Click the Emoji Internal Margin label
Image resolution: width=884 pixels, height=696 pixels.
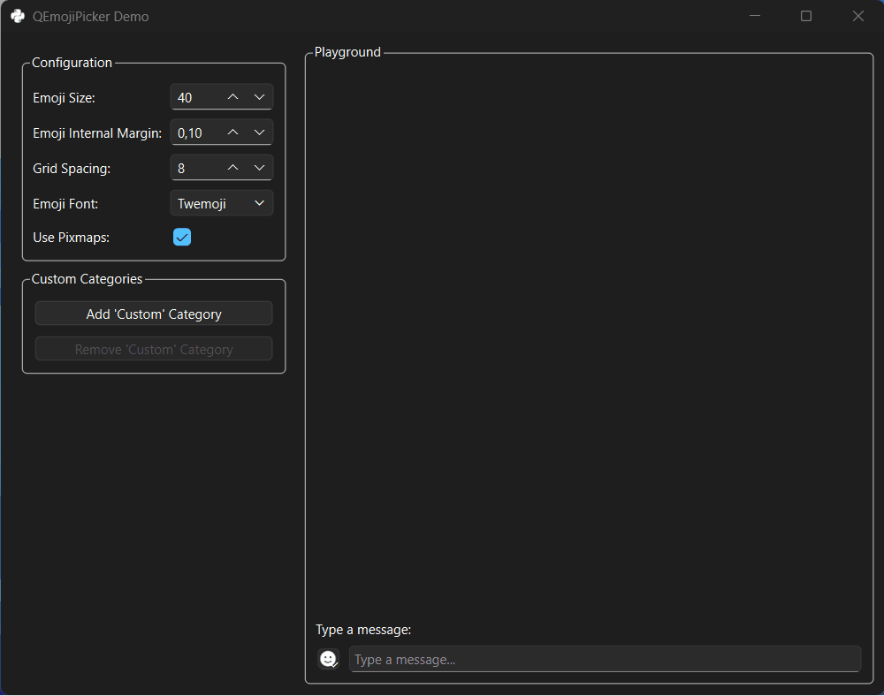[x=97, y=133]
